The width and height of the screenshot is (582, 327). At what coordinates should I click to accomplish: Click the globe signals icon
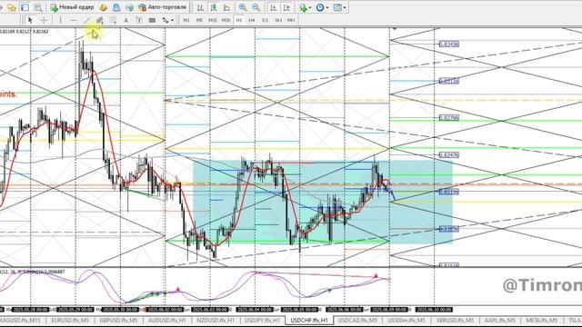pos(129,7)
